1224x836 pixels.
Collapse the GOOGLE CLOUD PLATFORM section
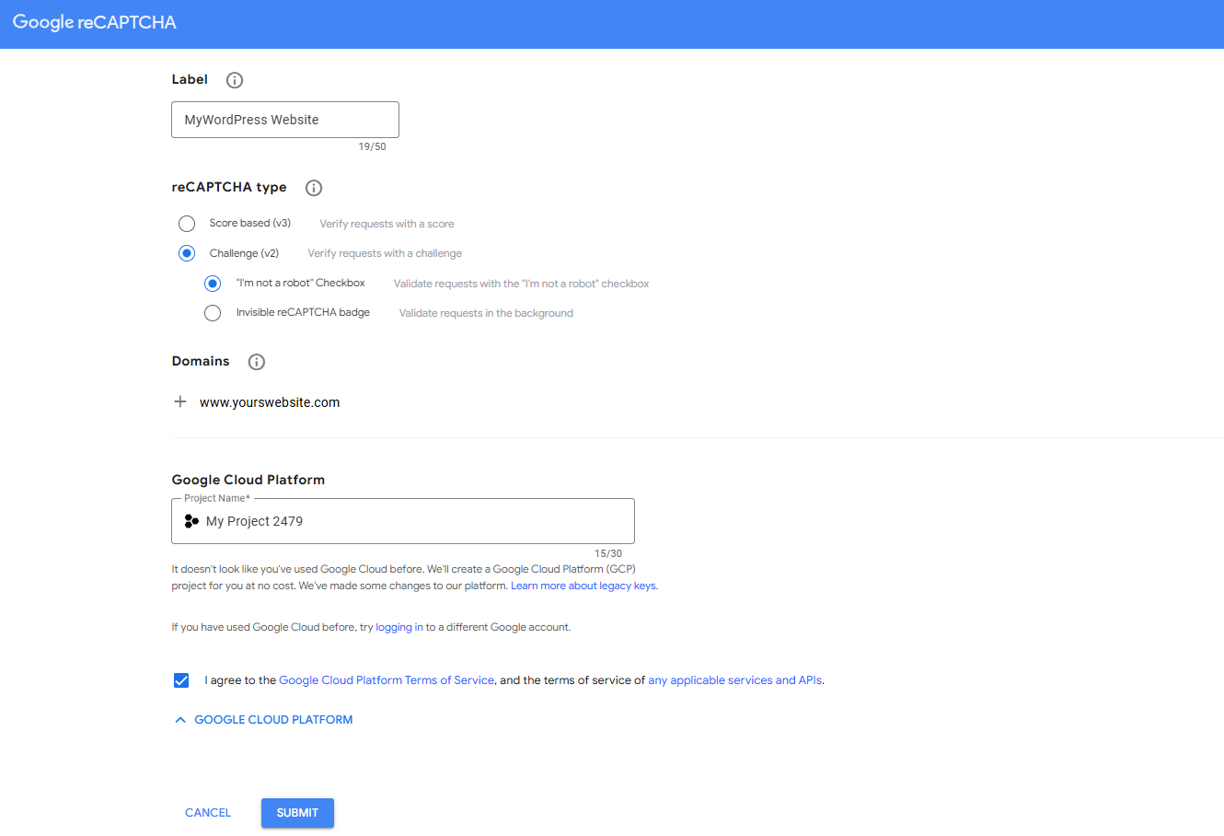263,720
